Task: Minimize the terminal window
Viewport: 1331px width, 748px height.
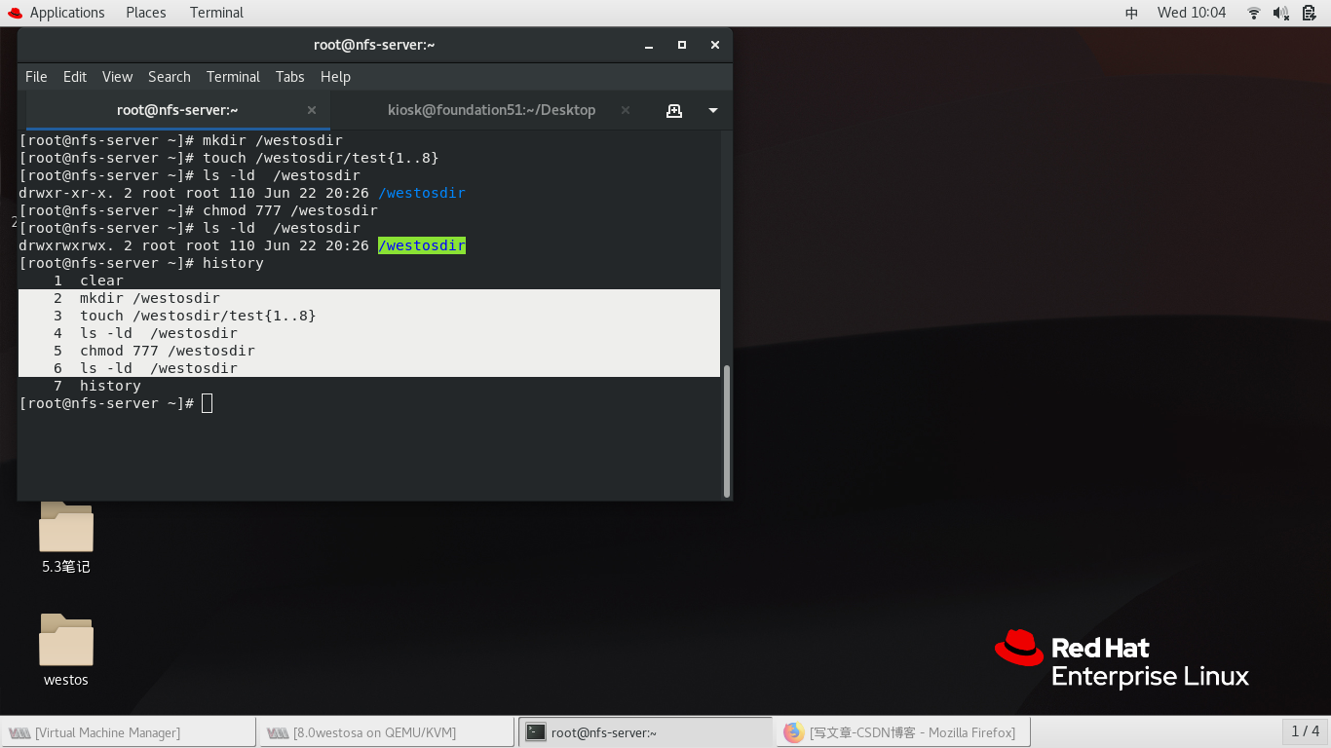Action: pyautogui.click(x=649, y=45)
